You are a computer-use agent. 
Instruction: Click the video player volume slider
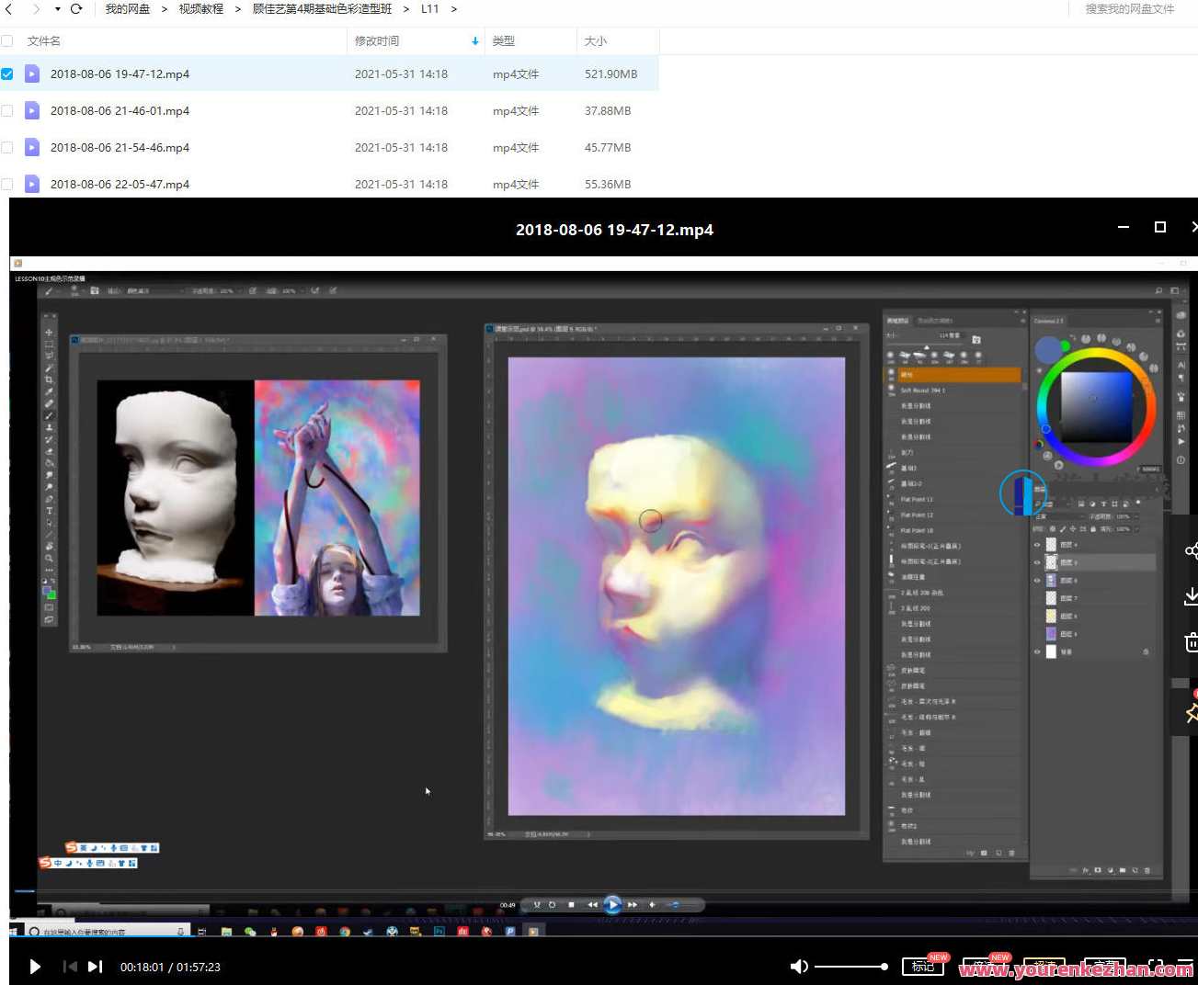coord(850,967)
